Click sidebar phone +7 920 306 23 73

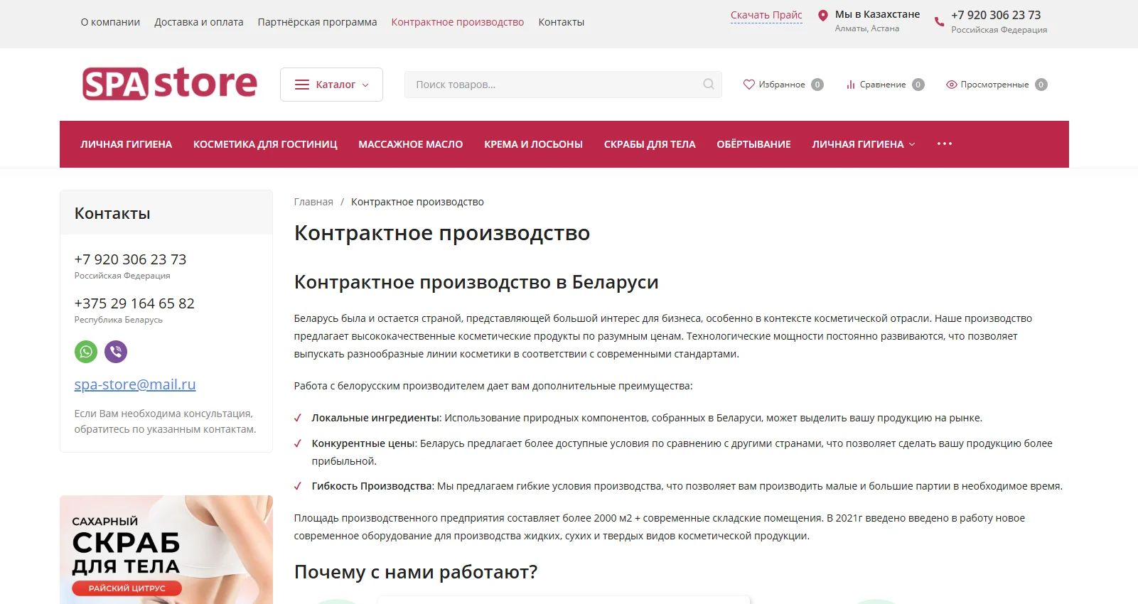[x=130, y=259]
